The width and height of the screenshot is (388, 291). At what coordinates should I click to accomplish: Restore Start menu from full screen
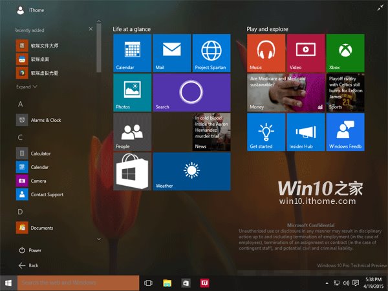(380, 8)
